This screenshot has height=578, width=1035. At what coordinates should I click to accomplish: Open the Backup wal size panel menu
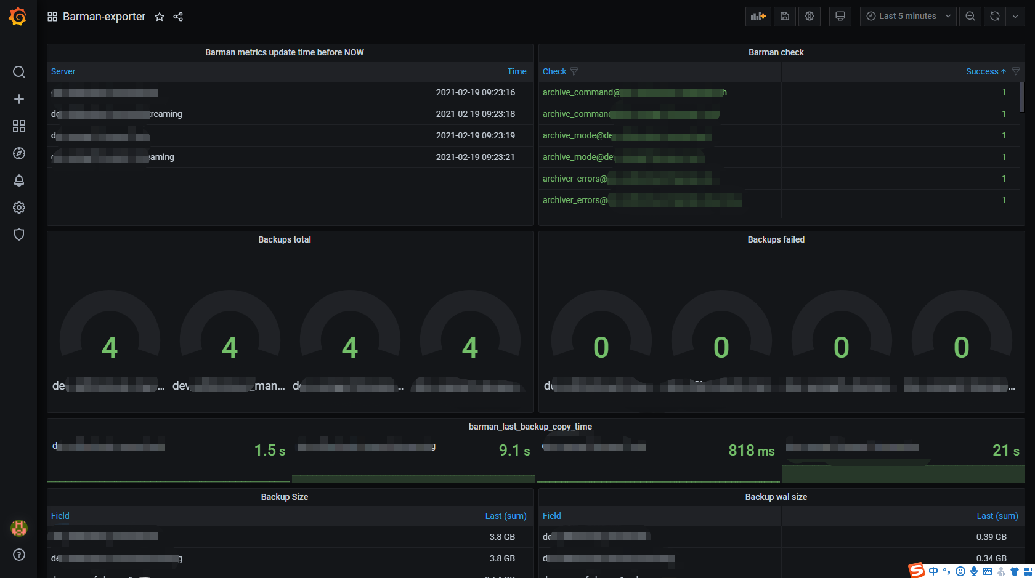click(x=776, y=497)
